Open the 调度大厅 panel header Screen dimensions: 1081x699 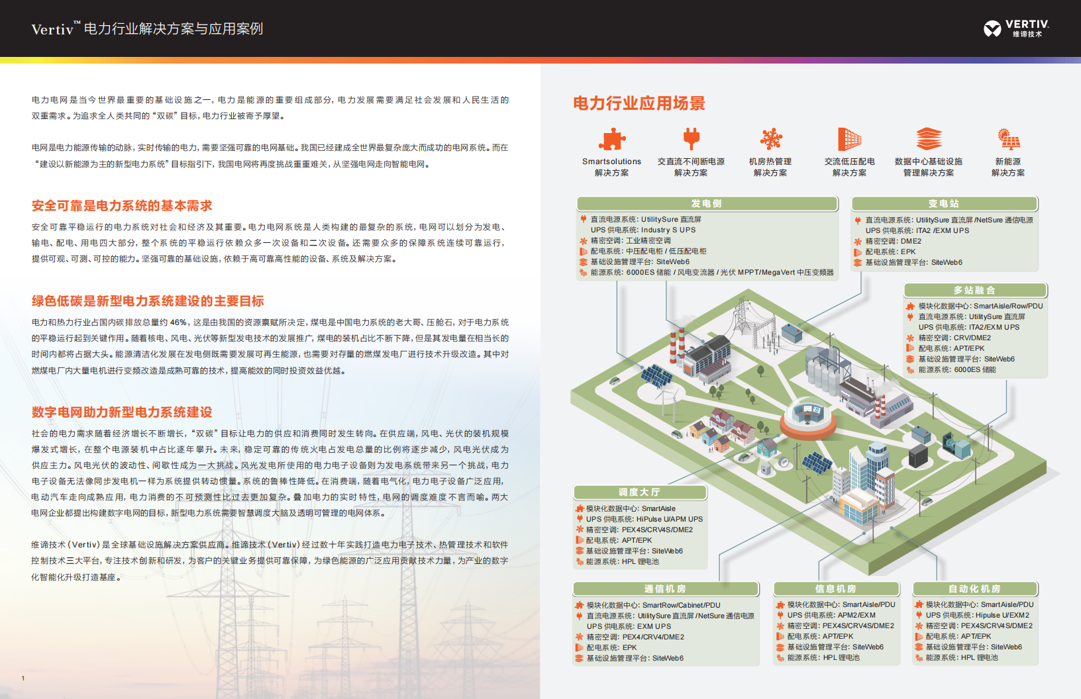640,492
